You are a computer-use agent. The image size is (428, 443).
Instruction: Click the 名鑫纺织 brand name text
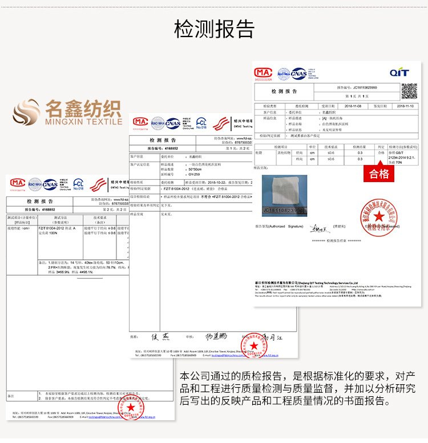[84, 108]
